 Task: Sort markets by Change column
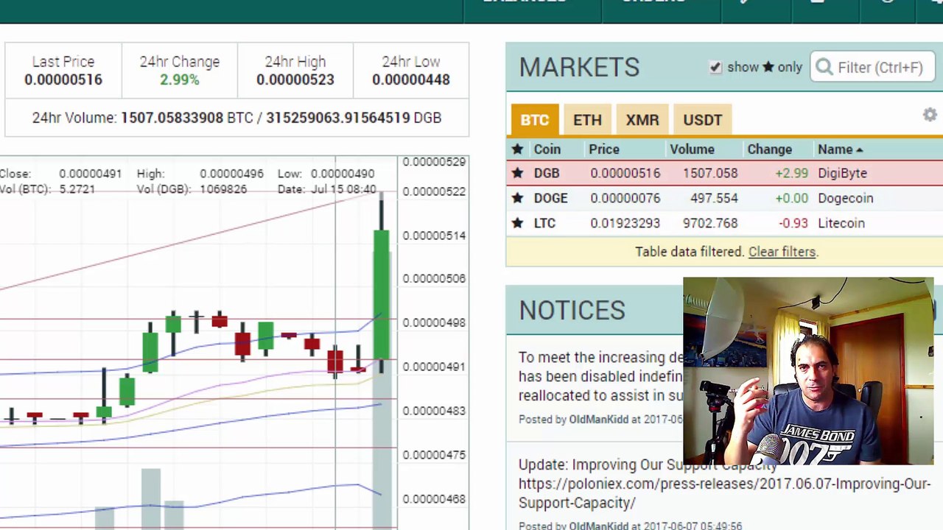pos(770,149)
